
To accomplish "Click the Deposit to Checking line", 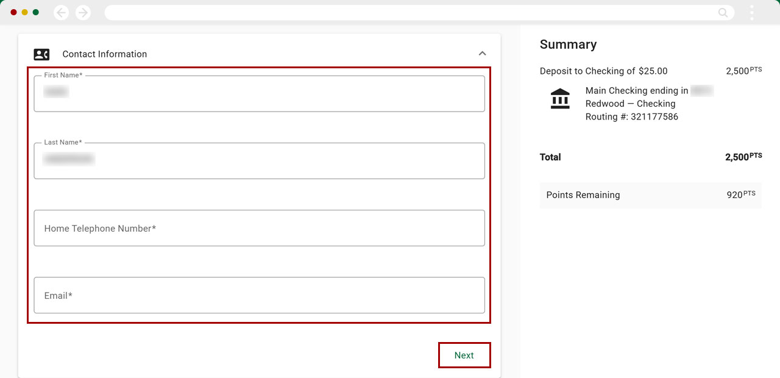I will [603, 71].
